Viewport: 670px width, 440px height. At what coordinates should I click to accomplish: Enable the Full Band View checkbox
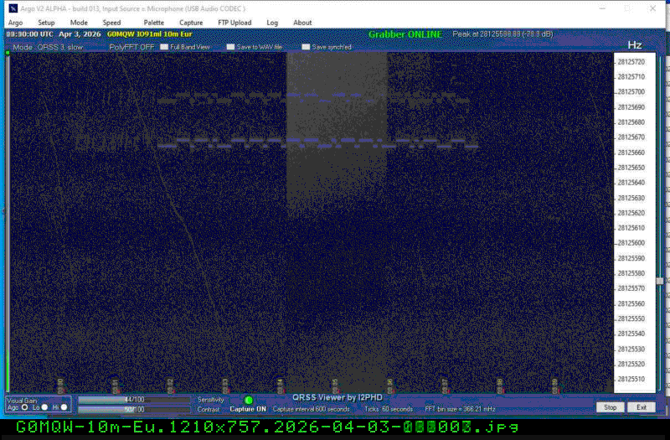[x=164, y=47]
